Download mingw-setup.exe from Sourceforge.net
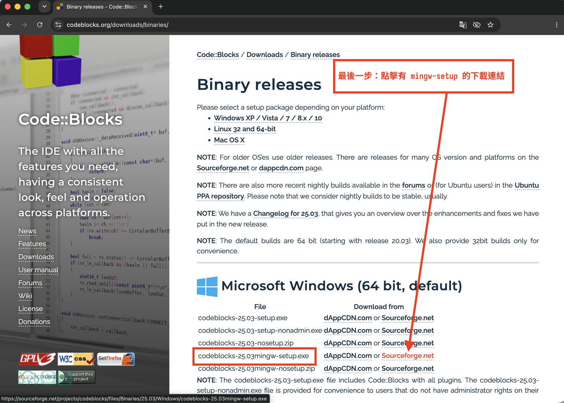The height and width of the screenshot is (403, 564). pyautogui.click(x=408, y=355)
